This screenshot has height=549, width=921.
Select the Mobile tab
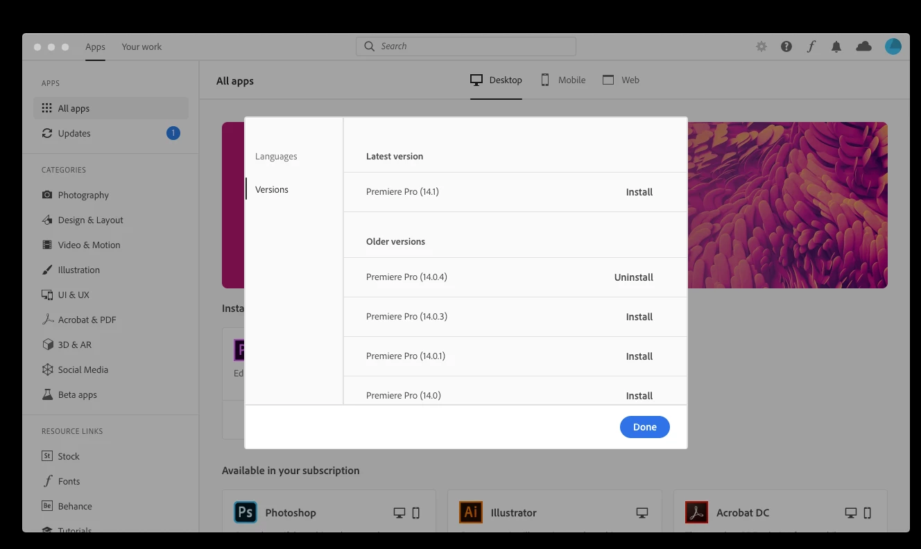tap(563, 80)
